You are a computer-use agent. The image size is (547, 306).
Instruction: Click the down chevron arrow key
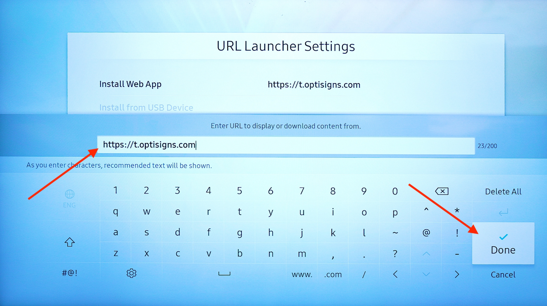(426, 274)
